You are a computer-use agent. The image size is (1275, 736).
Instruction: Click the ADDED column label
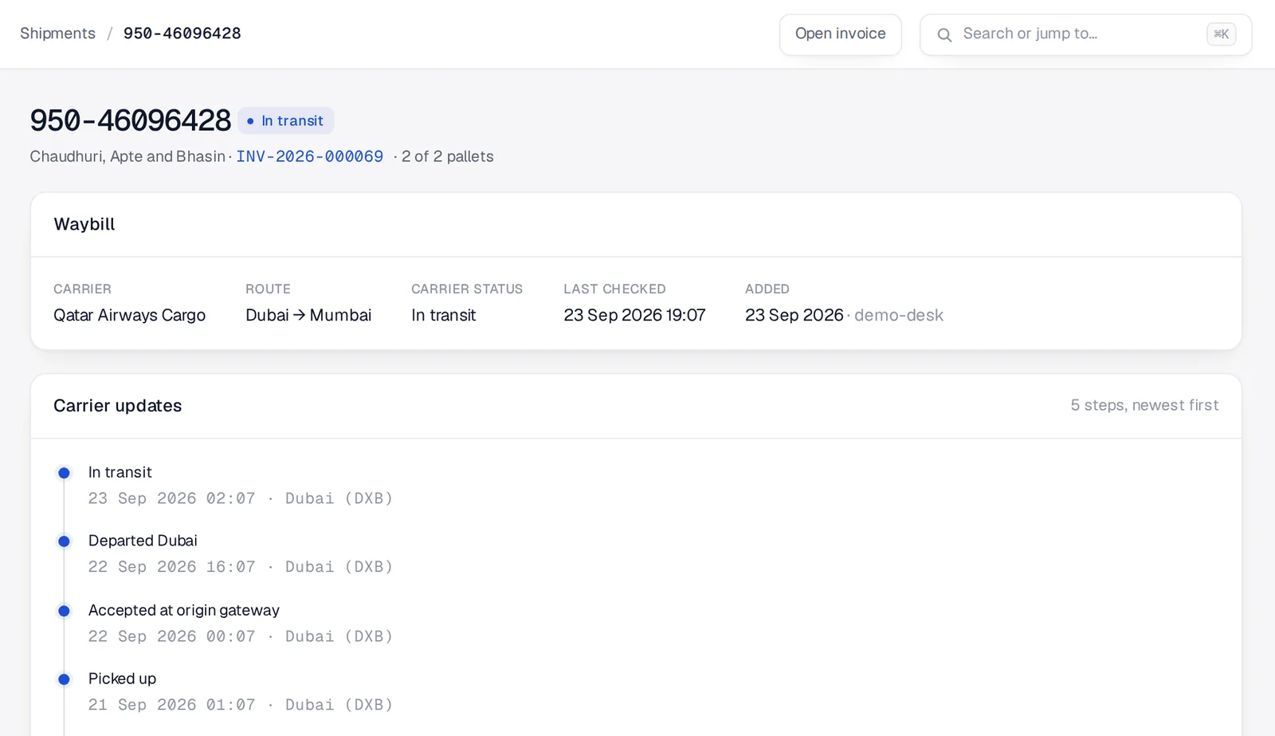tap(767, 289)
